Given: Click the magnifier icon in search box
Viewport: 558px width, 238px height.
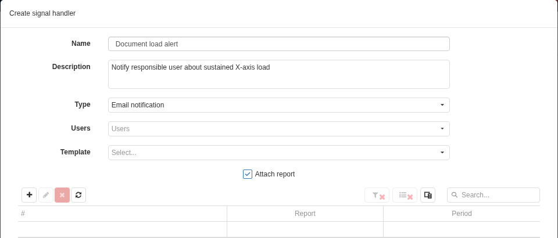Looking at the screenshot, I should click(x=455, y=194).
